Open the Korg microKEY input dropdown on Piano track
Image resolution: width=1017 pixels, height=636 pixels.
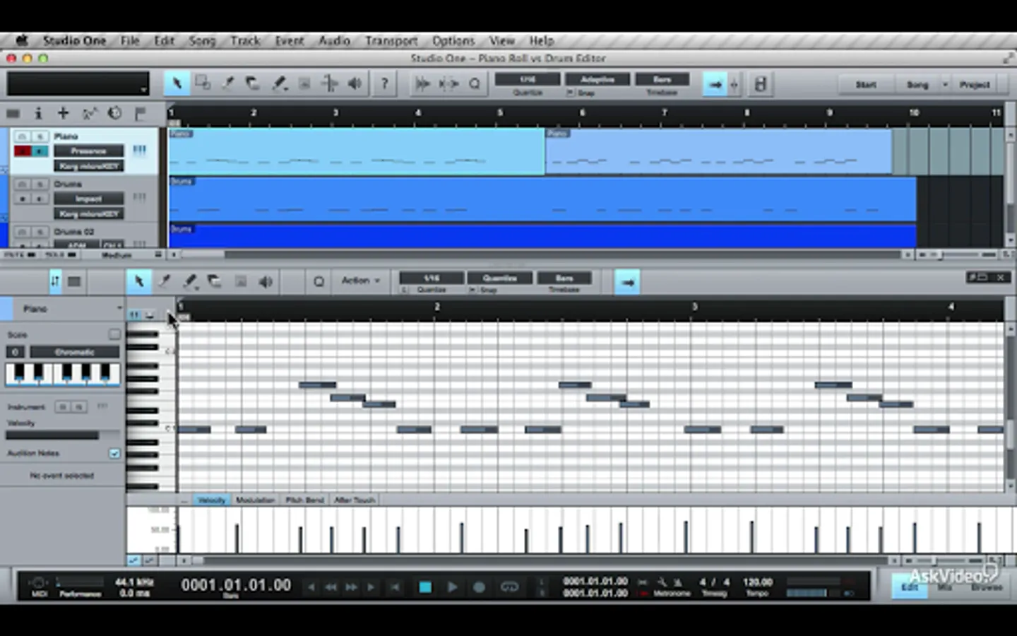click(88, 166)
